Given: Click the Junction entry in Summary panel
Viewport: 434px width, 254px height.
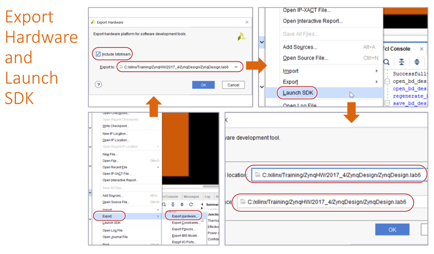Looking at the screenshot, I should click(213, 214).
